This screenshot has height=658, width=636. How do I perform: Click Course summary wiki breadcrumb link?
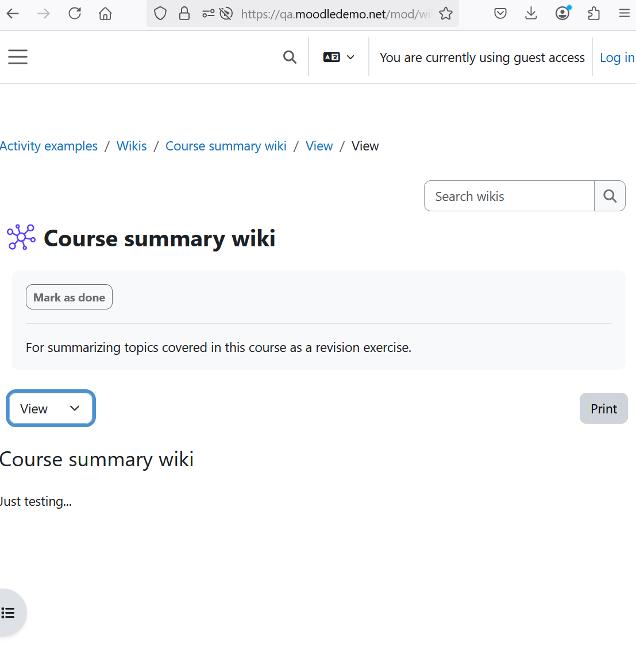click(226, 146)
